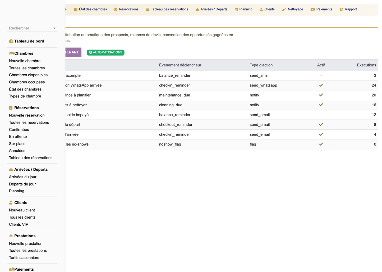The width and height of the screenshot is (382, 272).
Task: Toggle active checkmark for cleaning_due row
Action: coord(321,105)
